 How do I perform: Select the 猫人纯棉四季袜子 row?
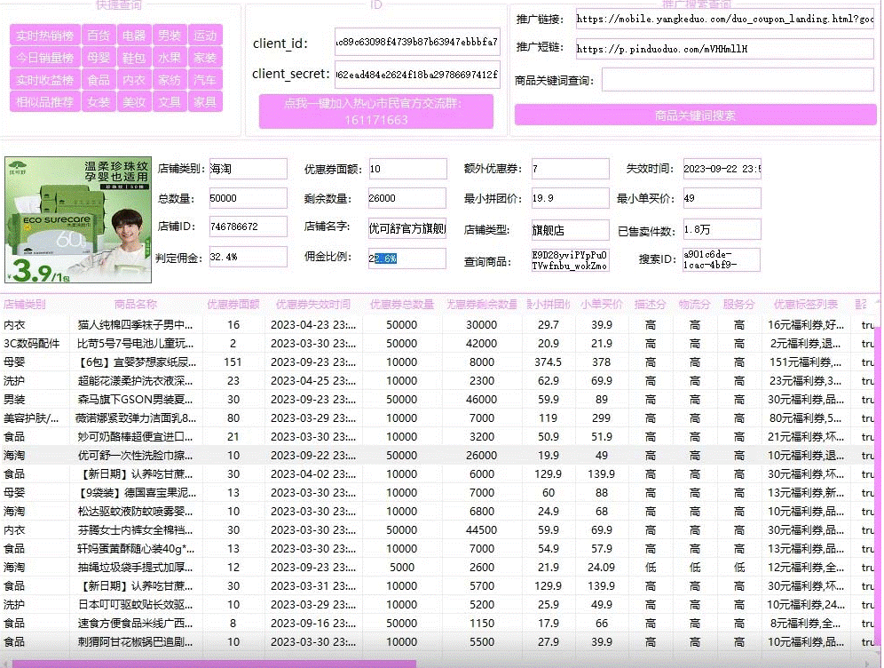438,325
